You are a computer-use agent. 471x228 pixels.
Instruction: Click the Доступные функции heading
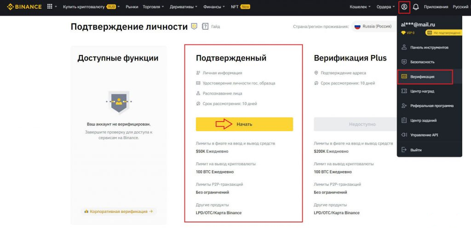118,58
